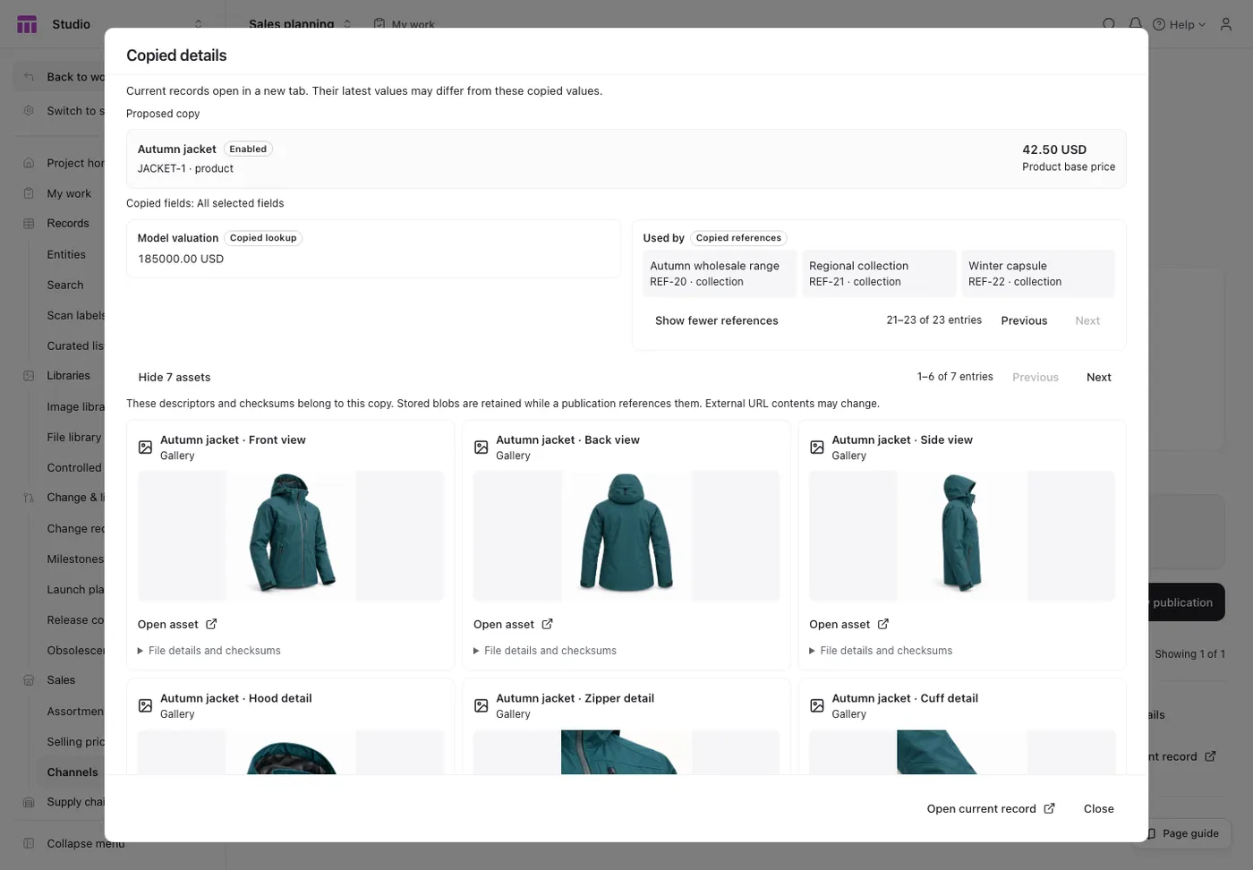Click the Studio app logo icon
The image size is (1253, 870).
click(28, 24)
